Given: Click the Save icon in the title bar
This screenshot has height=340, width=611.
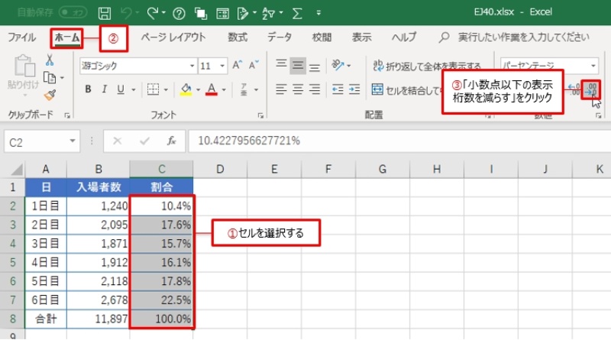Looking at the screenshot, I should (105, 13).
